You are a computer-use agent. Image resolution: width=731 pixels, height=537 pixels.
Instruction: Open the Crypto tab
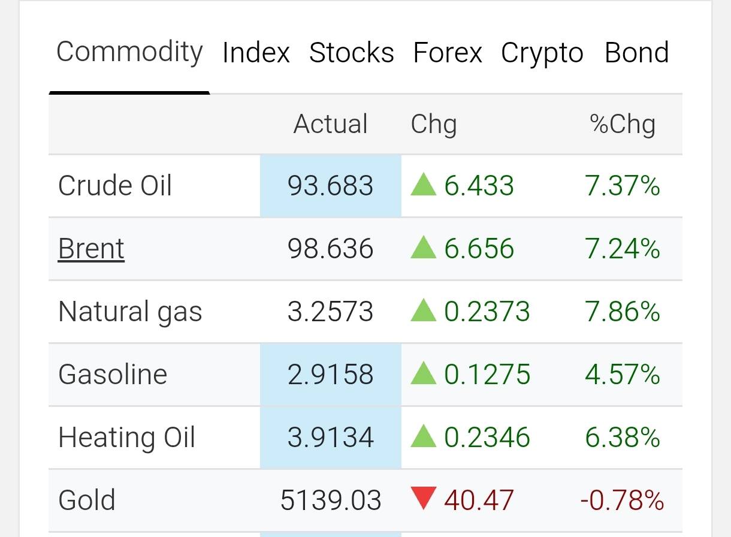click(542, 54)
